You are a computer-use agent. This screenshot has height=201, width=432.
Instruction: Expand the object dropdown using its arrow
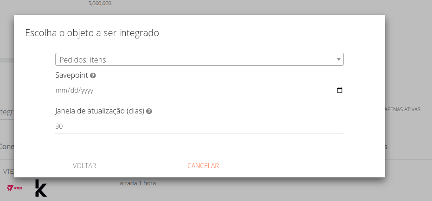(x=339, y=59)
